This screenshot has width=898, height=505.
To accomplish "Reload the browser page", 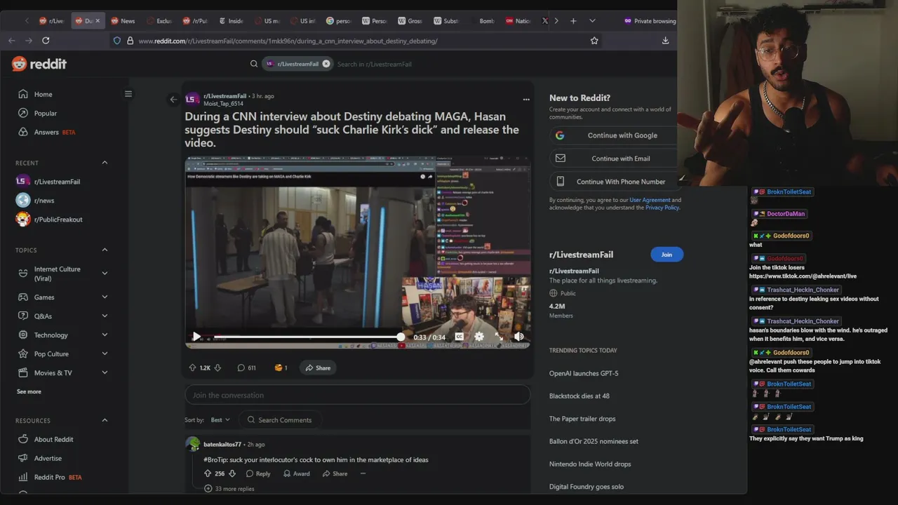I will (x=46, y=41).
